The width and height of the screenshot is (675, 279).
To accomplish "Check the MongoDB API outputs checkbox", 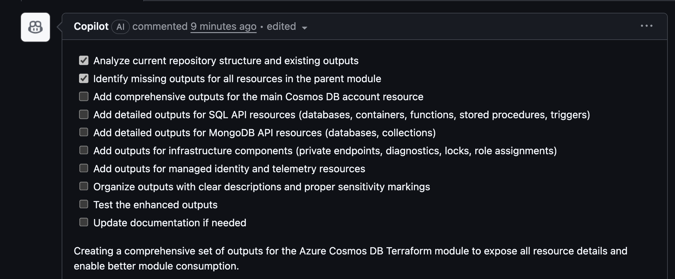I will (84, 132).
